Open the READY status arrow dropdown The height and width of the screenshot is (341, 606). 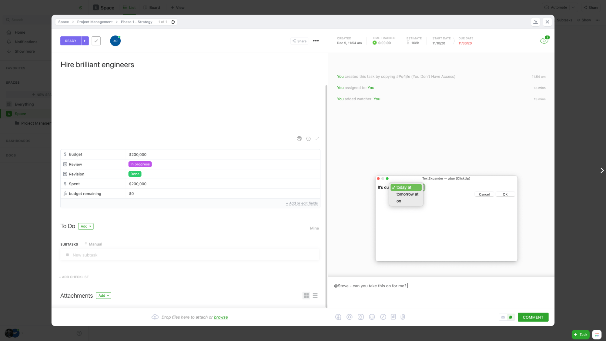pos(85,41)
